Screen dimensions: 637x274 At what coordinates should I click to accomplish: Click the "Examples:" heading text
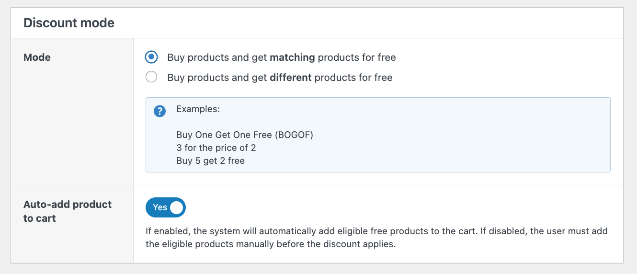tap(198, 109)
